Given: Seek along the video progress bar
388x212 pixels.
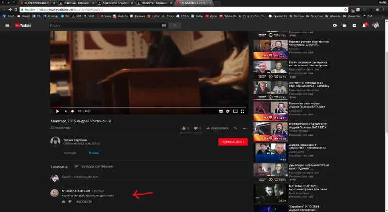Looking at the screenshot, I should click(x=149, y=107).
